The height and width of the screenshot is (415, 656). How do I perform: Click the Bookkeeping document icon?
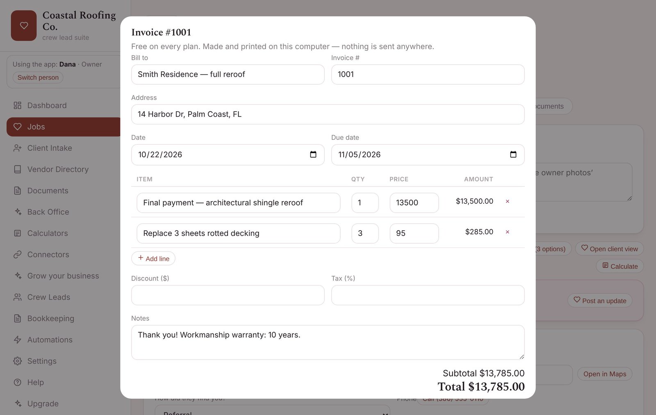(17, 318)
